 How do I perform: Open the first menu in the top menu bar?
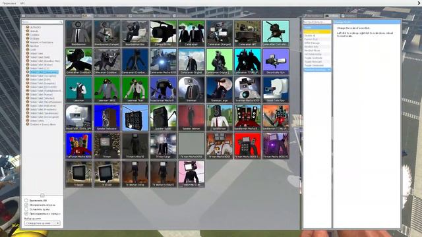[9, 3]
